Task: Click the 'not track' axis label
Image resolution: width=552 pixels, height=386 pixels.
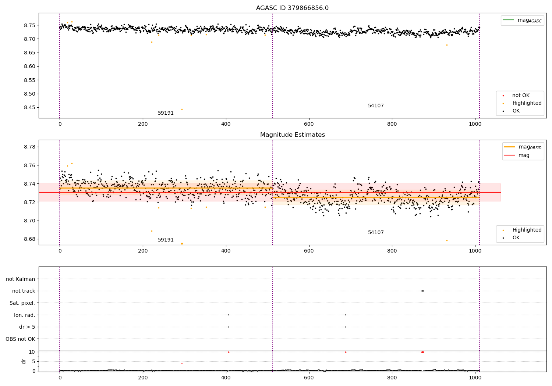Action: (x=24, y=291)
